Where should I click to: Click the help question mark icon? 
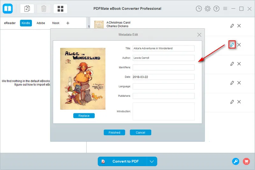coord(216,9)
